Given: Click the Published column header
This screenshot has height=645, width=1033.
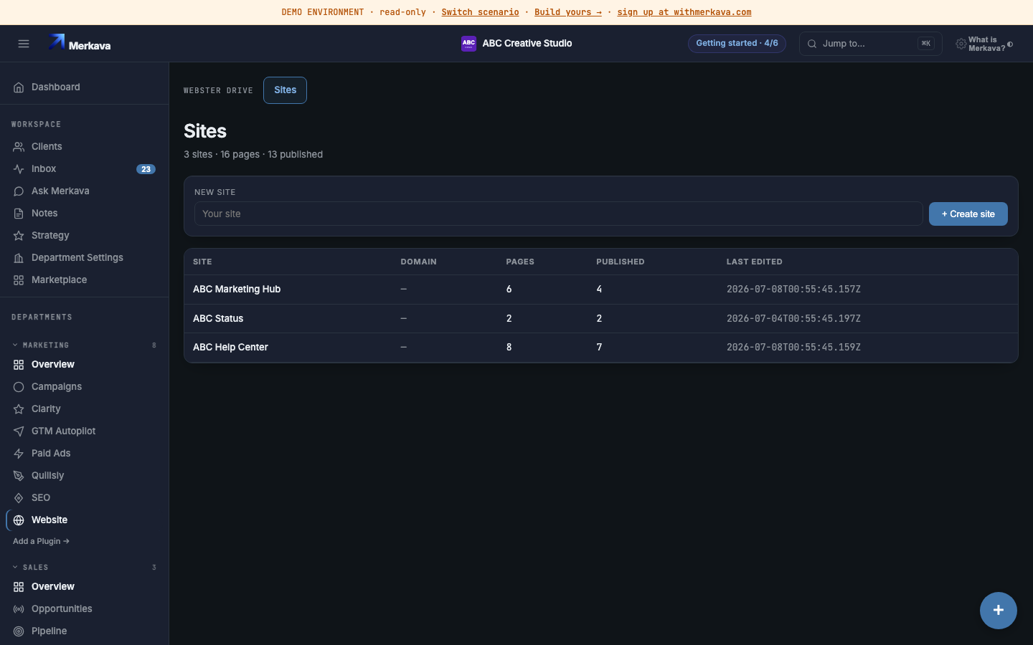Looking at the screenshot, I should point(620,262).
